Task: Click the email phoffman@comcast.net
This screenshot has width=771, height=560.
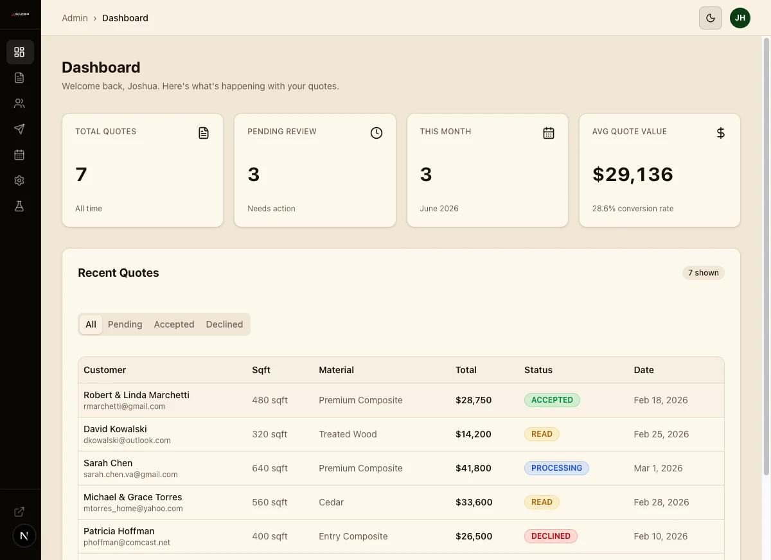Action: pyautogui.click(x=127, y=543)
